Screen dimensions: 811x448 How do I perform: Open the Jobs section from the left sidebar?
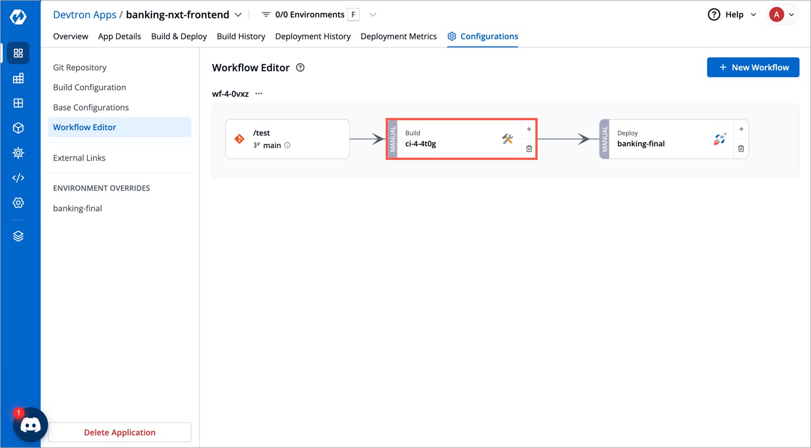(18, 78)
